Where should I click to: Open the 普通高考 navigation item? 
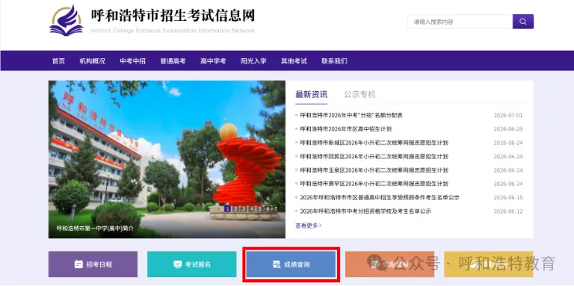point(173,61)
